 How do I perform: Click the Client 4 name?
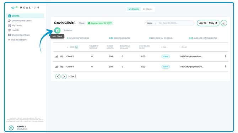pyautogui.click(x=70, y=66)
